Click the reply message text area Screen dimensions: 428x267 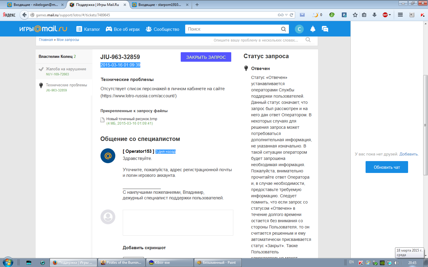coord(178,223)
